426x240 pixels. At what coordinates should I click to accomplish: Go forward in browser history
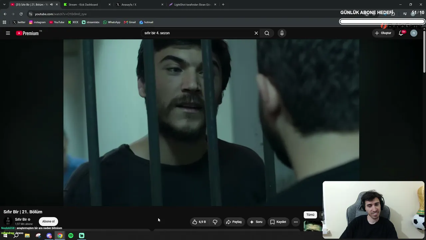(13, 14)
